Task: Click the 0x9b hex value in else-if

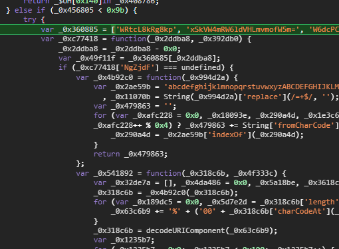Action: point(115,10)
